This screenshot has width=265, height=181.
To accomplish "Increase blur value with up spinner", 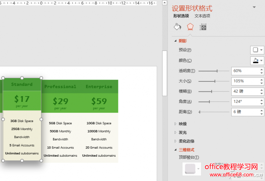I will coord(262,90).
